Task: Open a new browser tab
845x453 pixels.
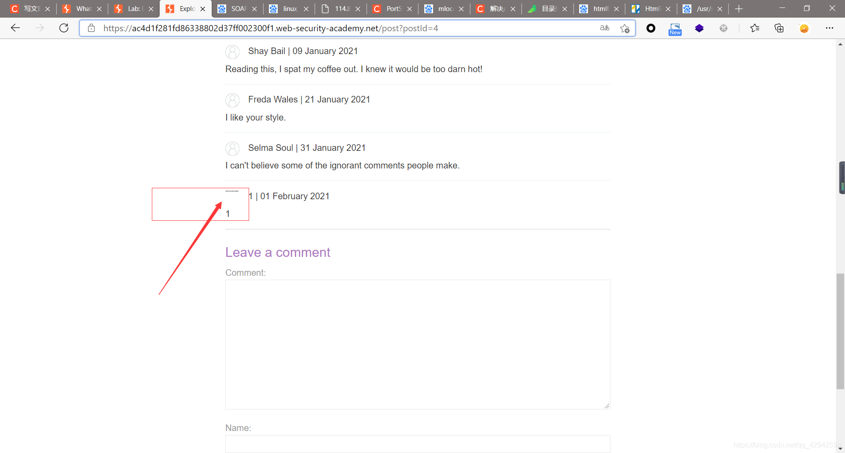Action: 739,9
